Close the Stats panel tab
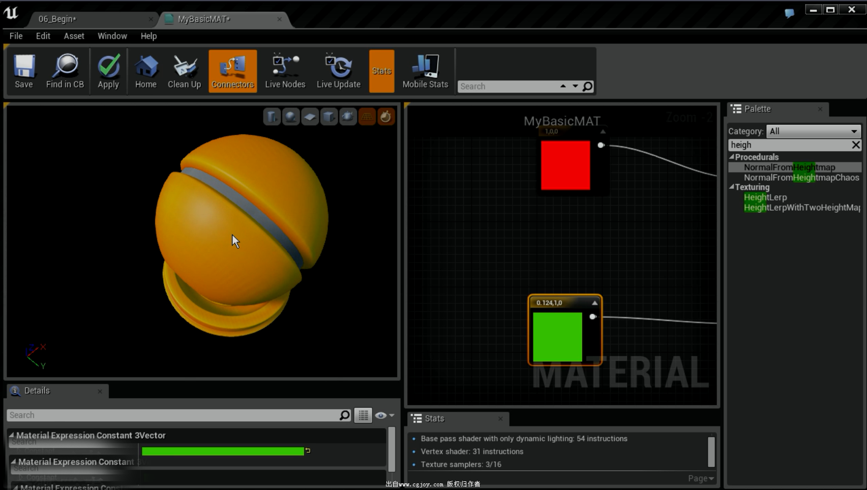This screenshot has width=867, height=490. pyautogui.click(x=500, y=418)
